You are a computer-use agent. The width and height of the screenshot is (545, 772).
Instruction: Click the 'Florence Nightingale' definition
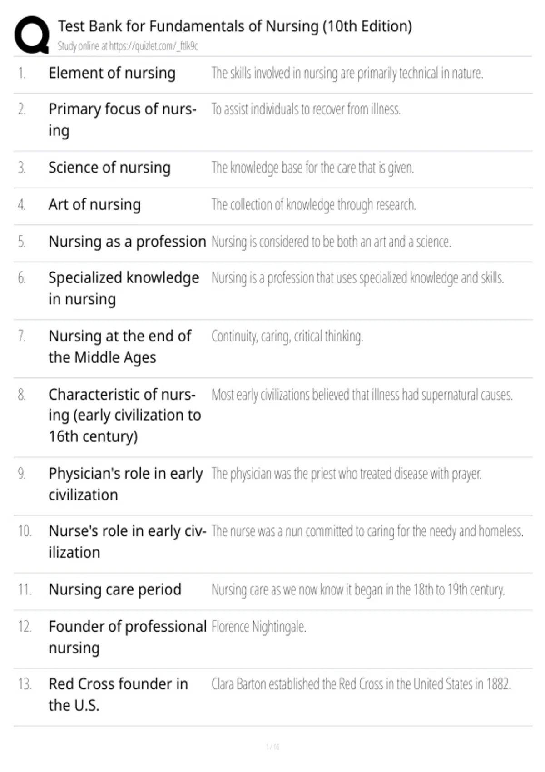[259, 627]
